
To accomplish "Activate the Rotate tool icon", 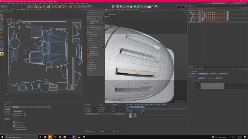I will 56,7.
